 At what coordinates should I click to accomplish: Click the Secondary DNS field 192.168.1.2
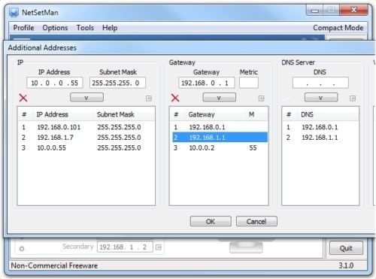coord(125,247)
